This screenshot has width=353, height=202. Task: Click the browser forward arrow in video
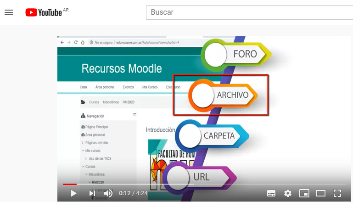(69, 42)
